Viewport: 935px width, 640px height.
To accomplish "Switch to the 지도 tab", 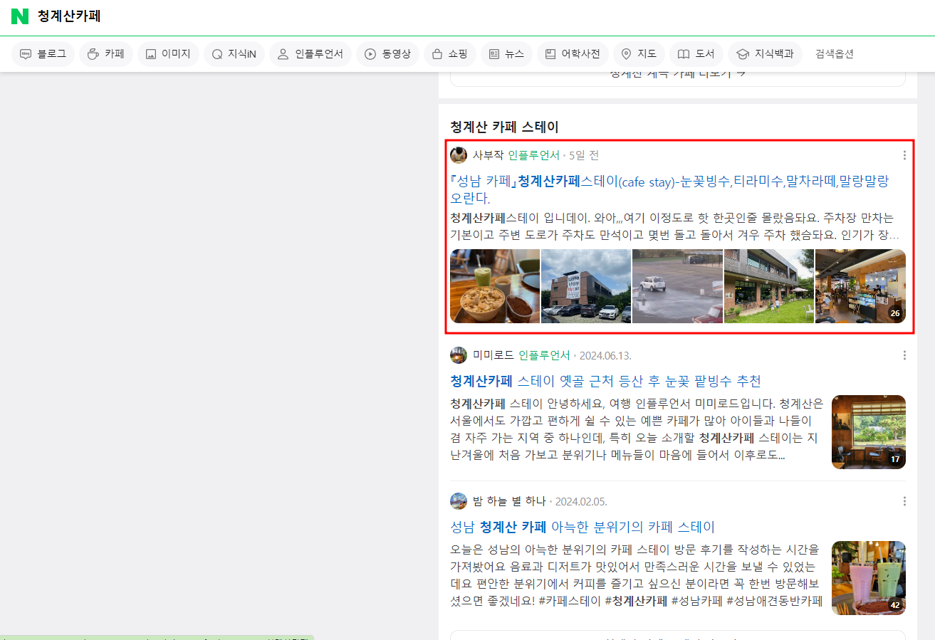I will [639, 54].
